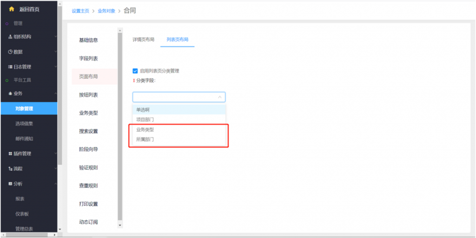Click the 组织结构 org chart icon
This screenshot has height=238, width=476.
[x=10, y=37]
